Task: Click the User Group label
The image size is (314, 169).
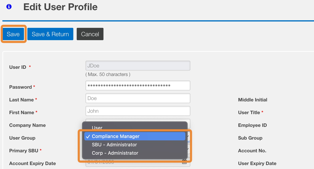Action: tap(22, 138)
